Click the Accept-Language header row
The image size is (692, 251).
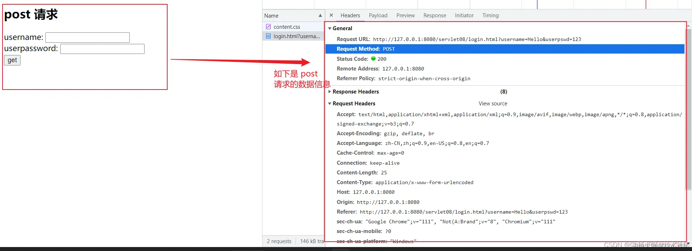[x=505, y=143]
